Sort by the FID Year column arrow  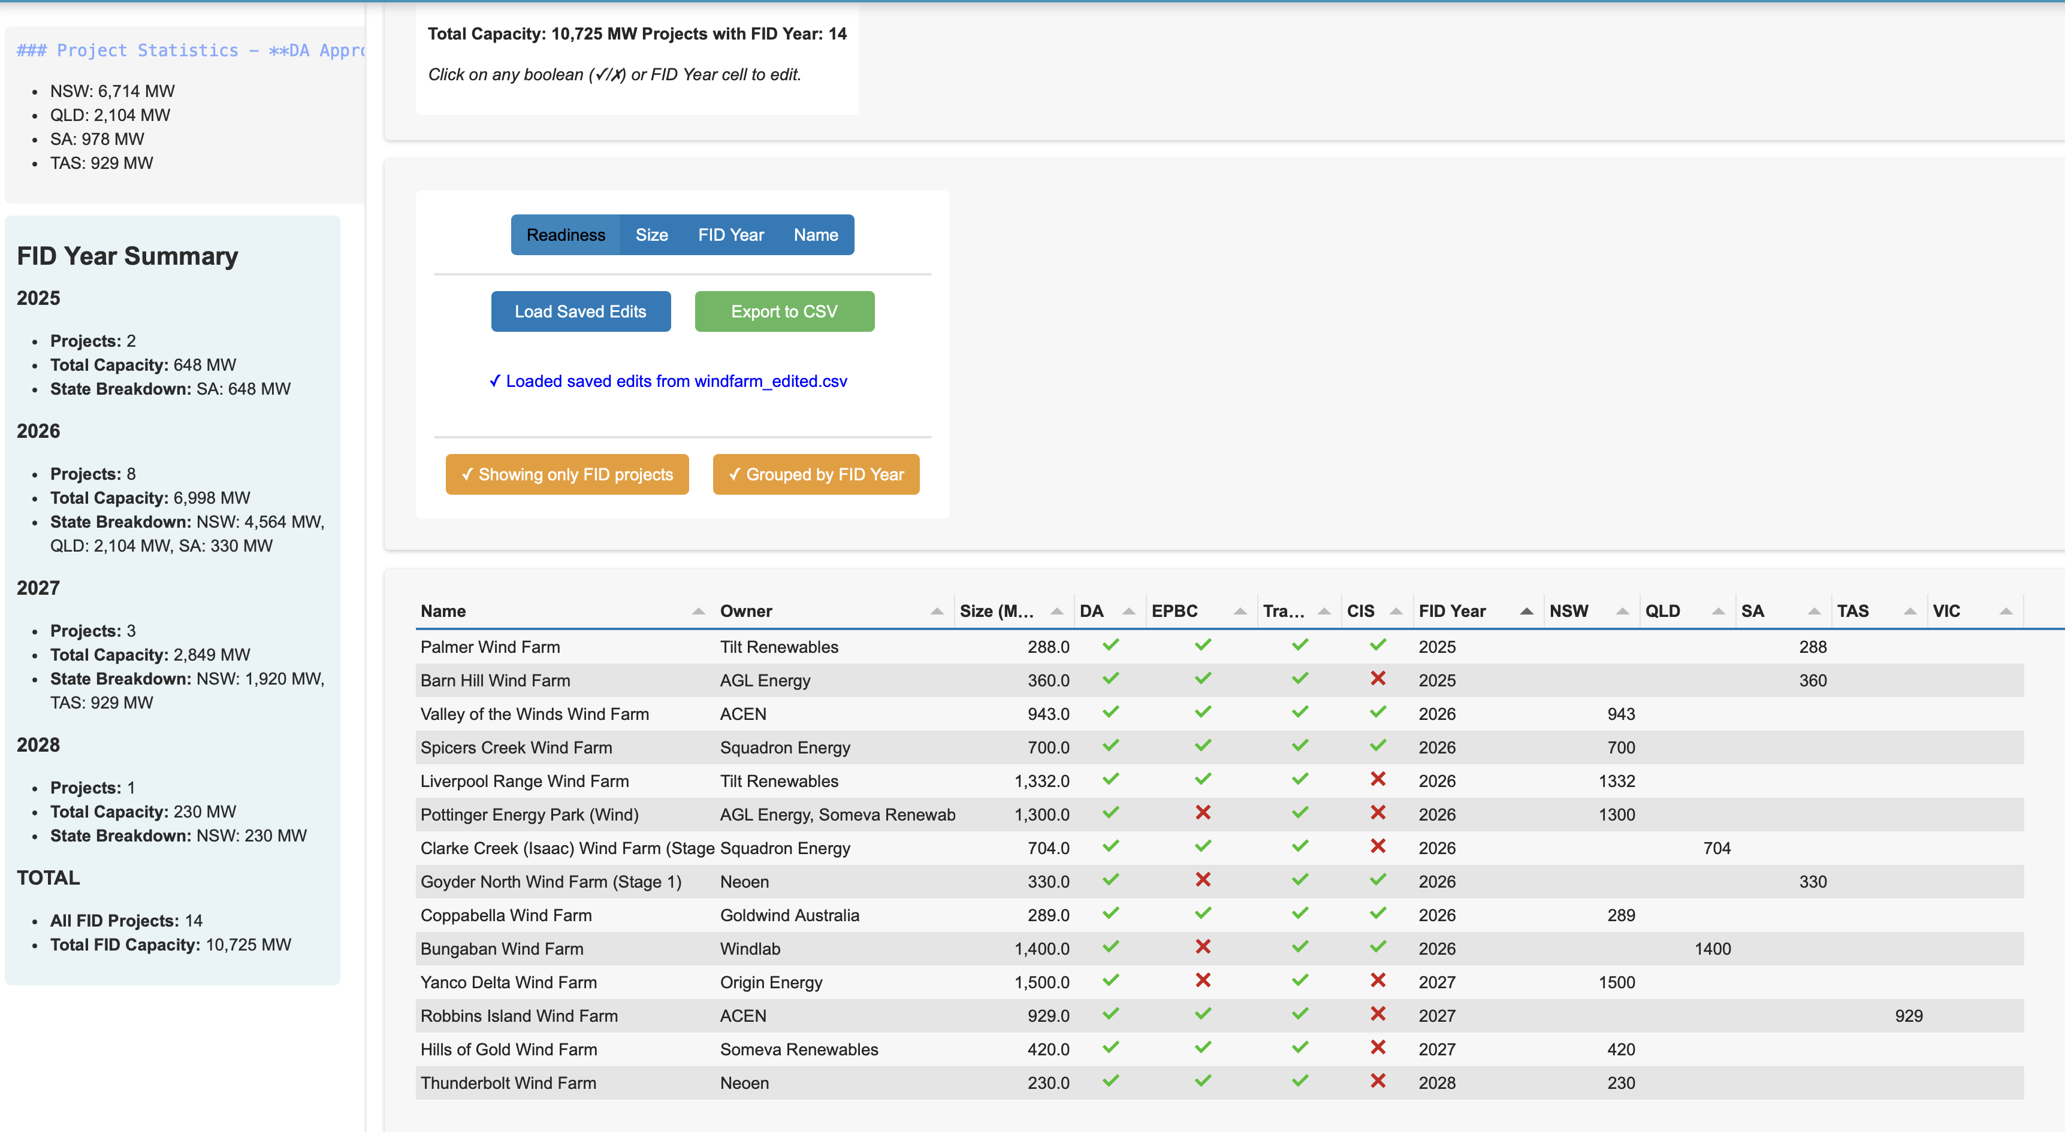[x=1526, y=612]
